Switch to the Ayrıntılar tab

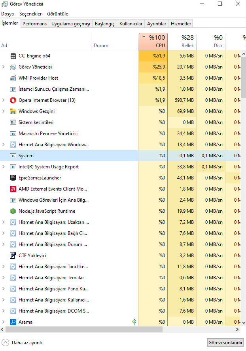pos(157,24)
